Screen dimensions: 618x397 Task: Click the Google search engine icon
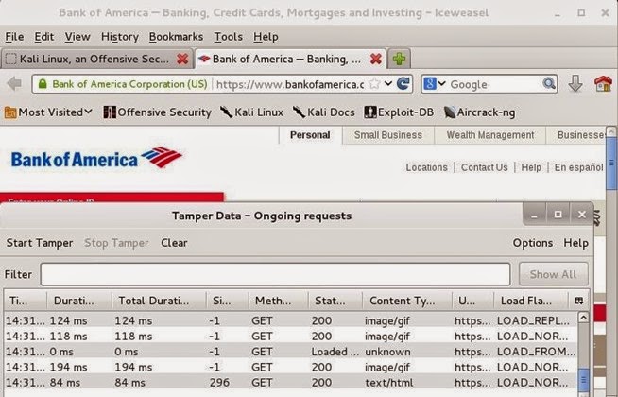click(430, 84)
